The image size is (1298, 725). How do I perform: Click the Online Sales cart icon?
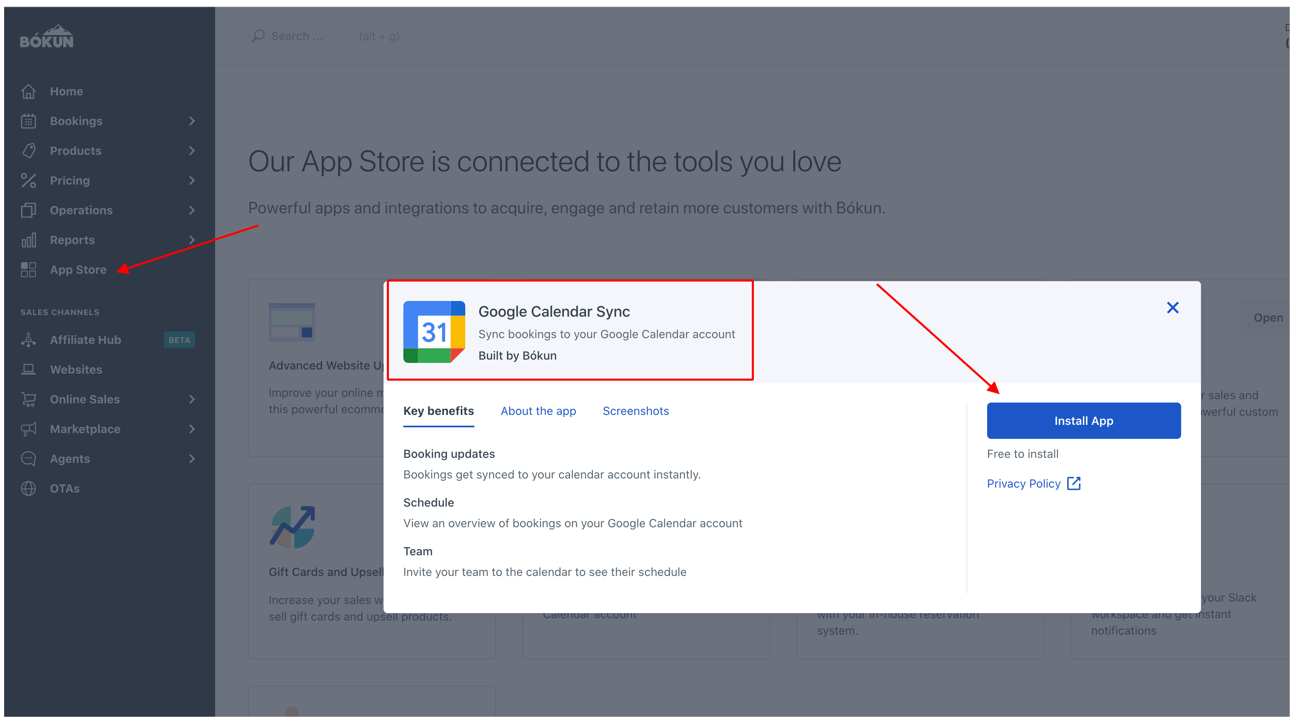[28, 399]
